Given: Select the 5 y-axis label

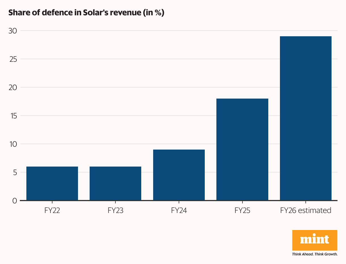Looking at the screenshot, I should (15, 173).
